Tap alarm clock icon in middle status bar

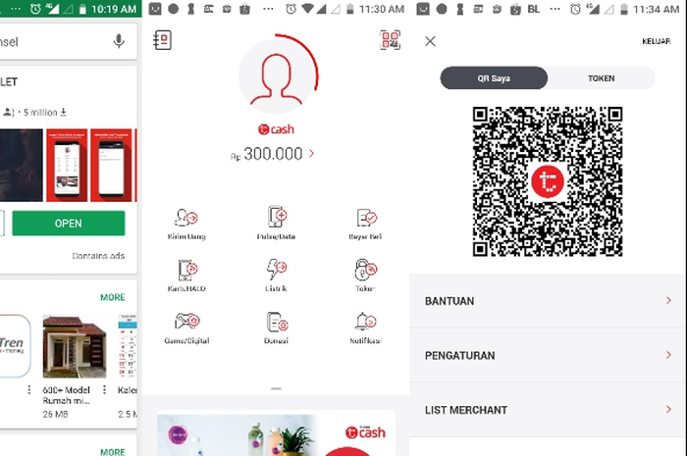(x=291, y=9)
